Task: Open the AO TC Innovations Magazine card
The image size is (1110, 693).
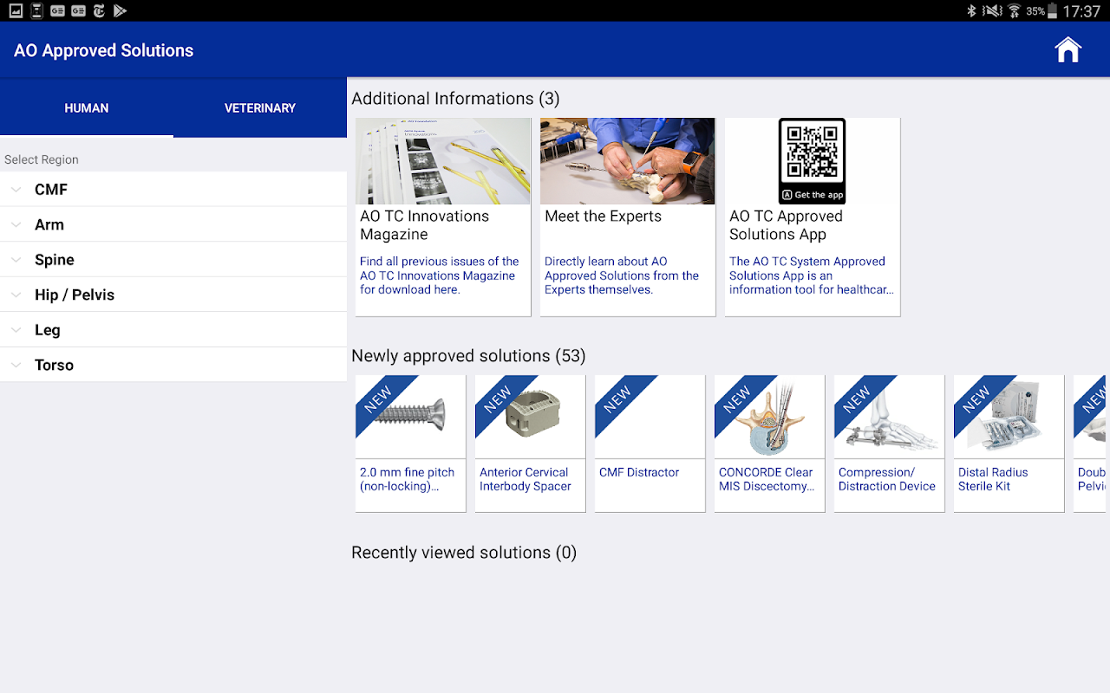Action: pos(443,217)
